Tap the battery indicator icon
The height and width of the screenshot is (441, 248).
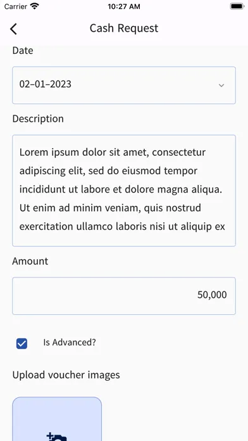click(237, 6)
